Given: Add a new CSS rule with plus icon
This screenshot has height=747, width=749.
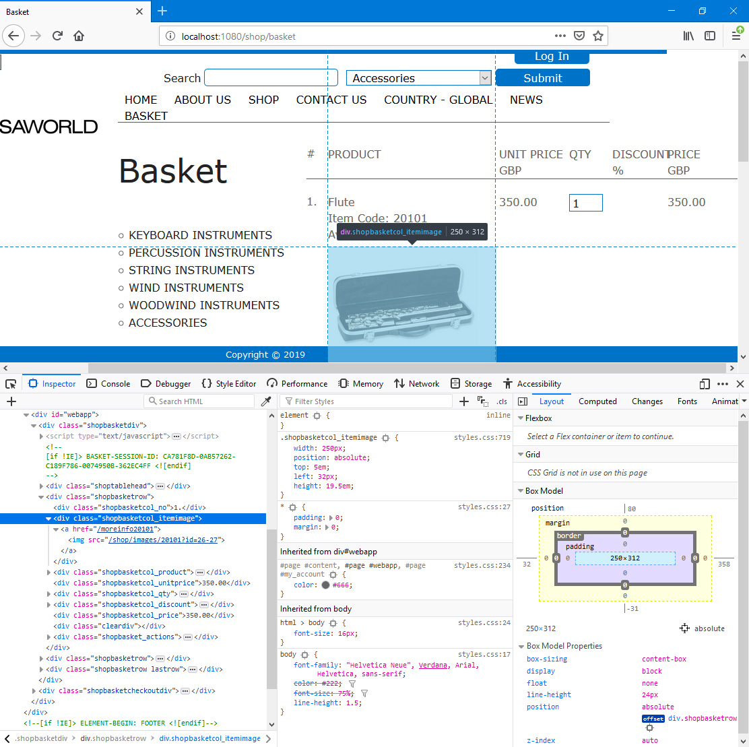Looking at the screenshot, I should click(464, 401).
